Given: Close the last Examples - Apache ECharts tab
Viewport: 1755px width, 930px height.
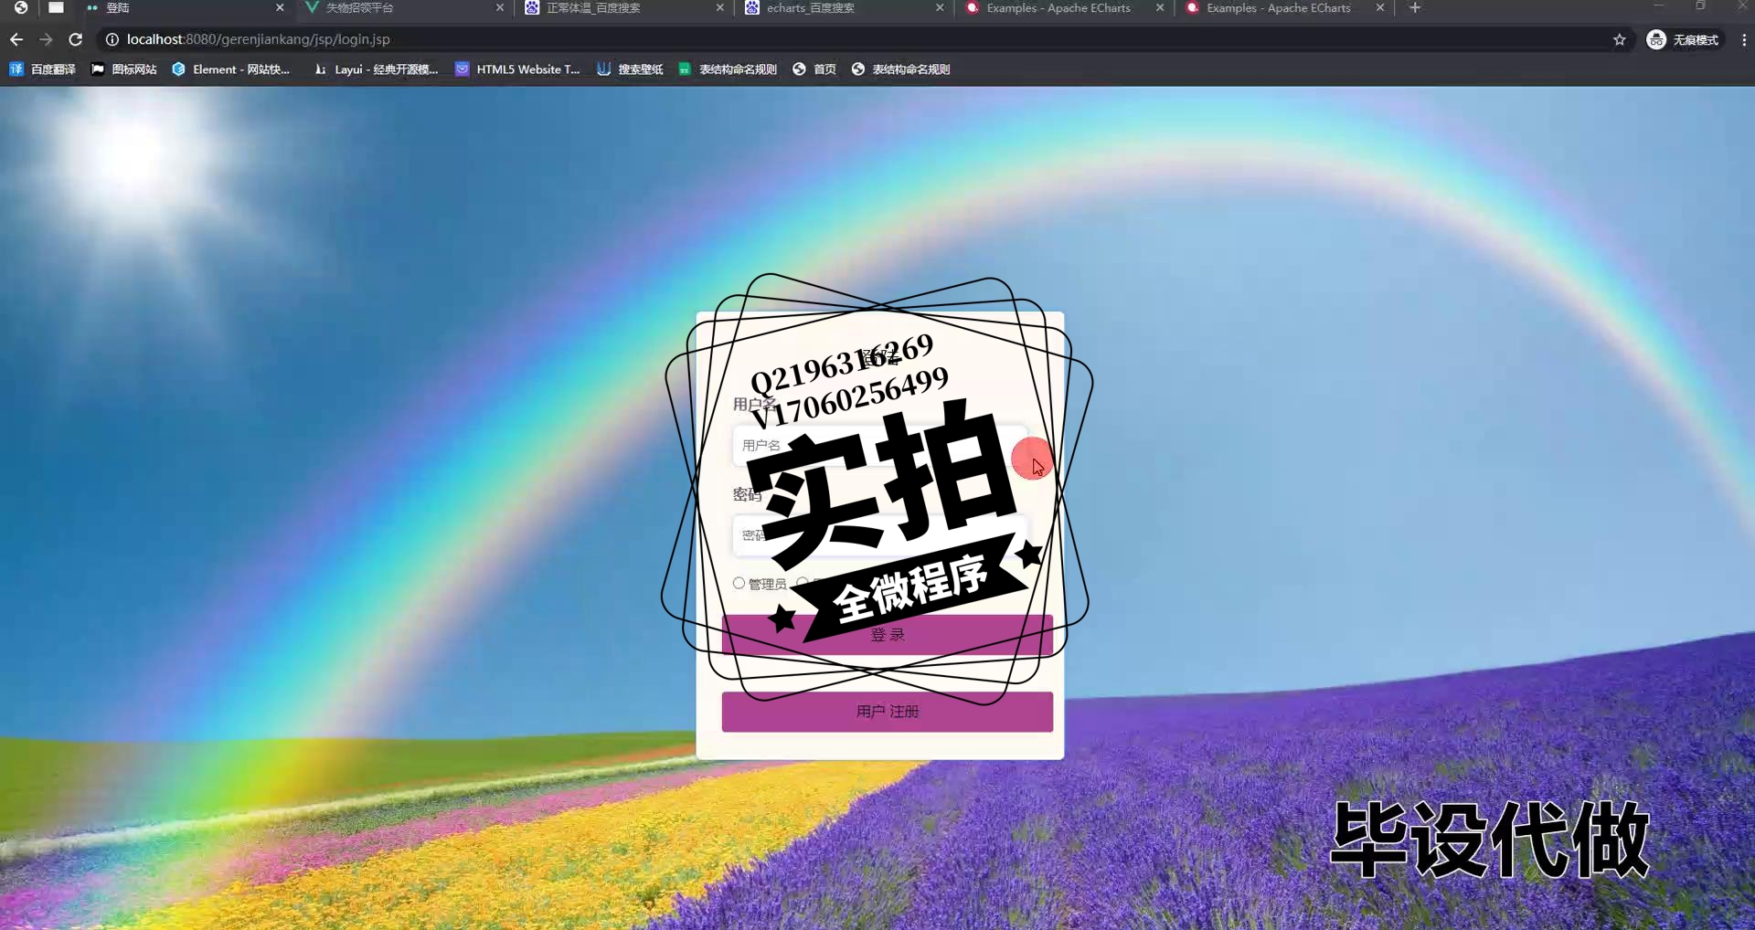Looking at the screenshot, I should [1380, 8].
